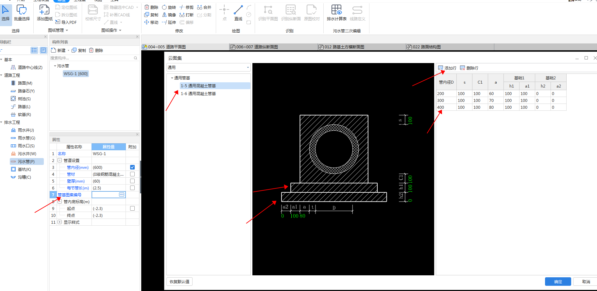Click 确定 button
597x291 pixels.
[558, 282]
